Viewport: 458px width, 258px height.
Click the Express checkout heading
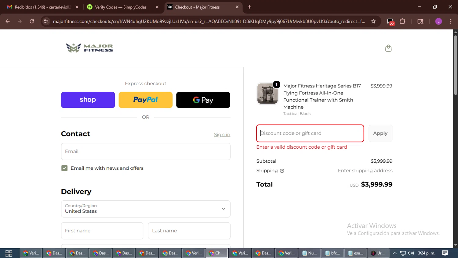click(146, 83)
